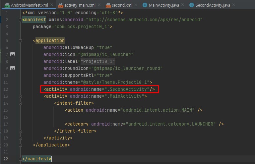Click the fold end marker on line 19
The image size is (255, 164).
[20, 138]
